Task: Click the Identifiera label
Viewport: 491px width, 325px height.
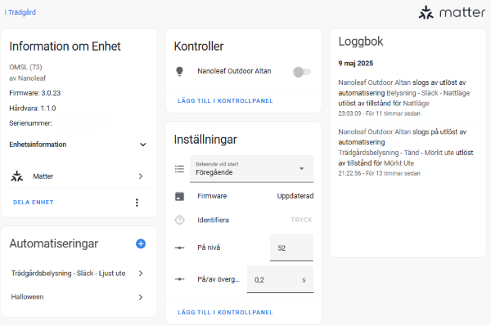Action: pos(213,220)
